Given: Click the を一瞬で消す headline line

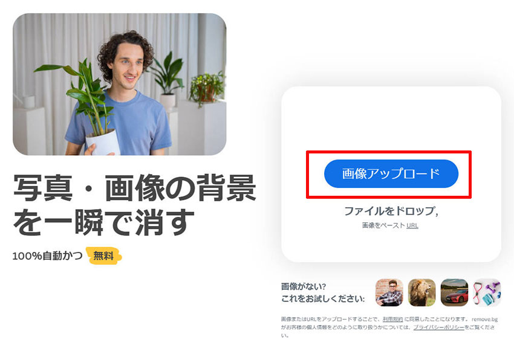Looking at the screenshot, I should 104,222.
